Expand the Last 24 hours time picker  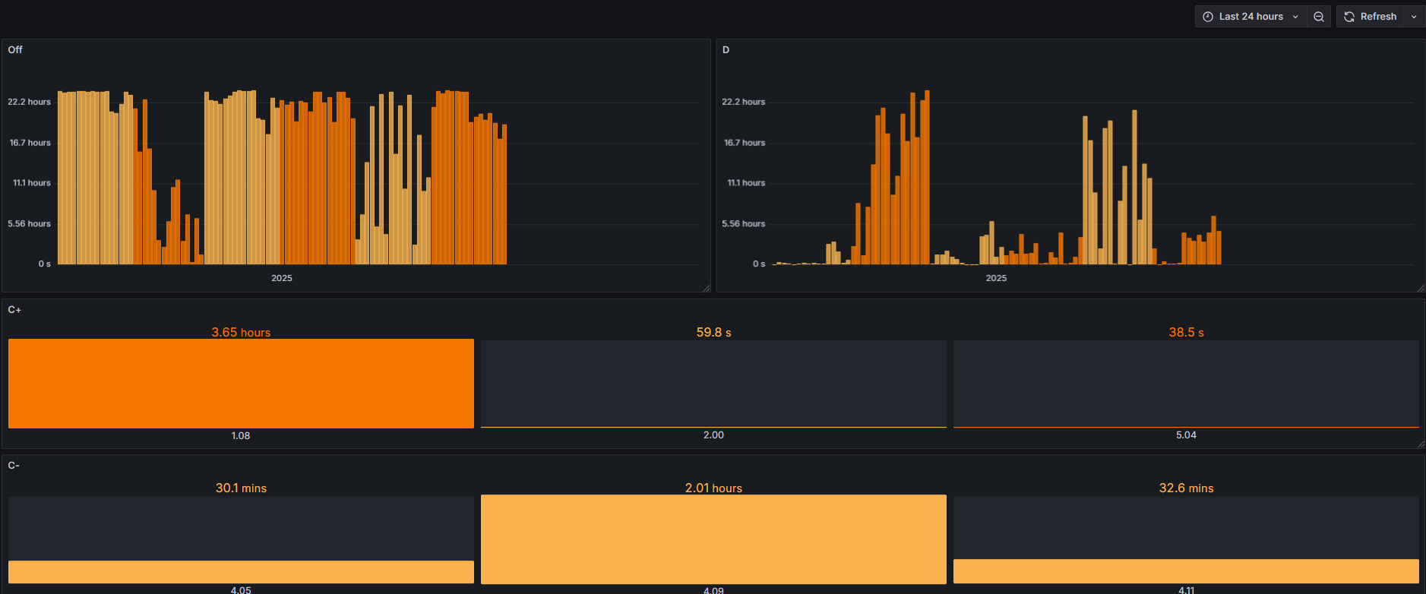coord(1251,17)
